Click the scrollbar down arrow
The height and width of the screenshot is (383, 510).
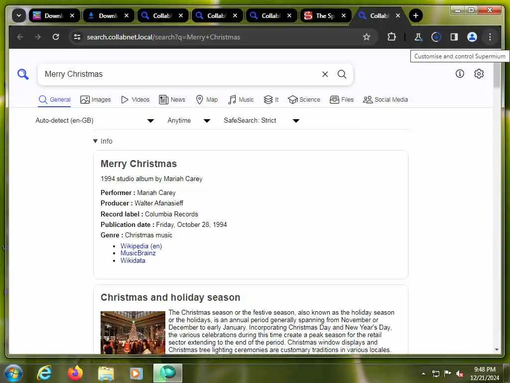(497, 350)
